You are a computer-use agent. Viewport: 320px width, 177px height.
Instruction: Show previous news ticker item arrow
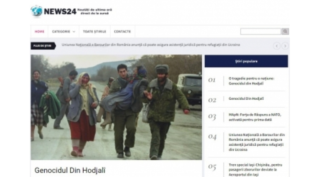(277, 46)
